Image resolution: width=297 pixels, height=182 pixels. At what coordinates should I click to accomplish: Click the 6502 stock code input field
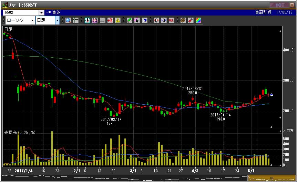click(21, 12)
